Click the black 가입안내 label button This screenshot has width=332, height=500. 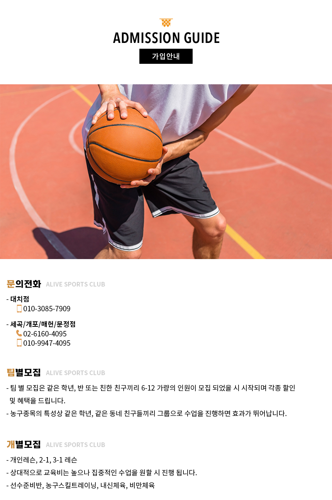(x=166, y=56)
